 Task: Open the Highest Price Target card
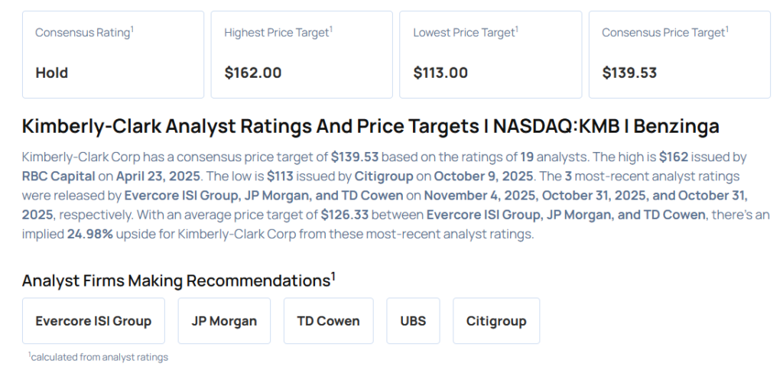click(x=301, y=54)
